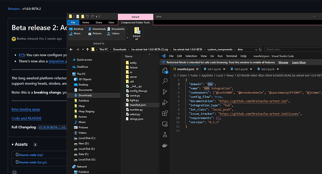Open the View ribbon tab
The width and height of the screenshot is (322, 174).
coord(112,22)
